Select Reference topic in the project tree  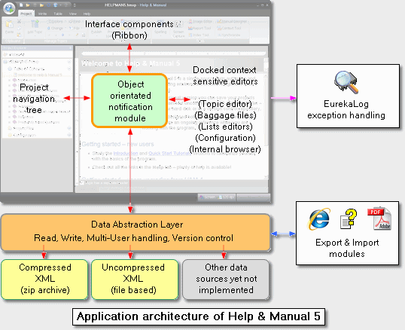(x=23, y=117)
